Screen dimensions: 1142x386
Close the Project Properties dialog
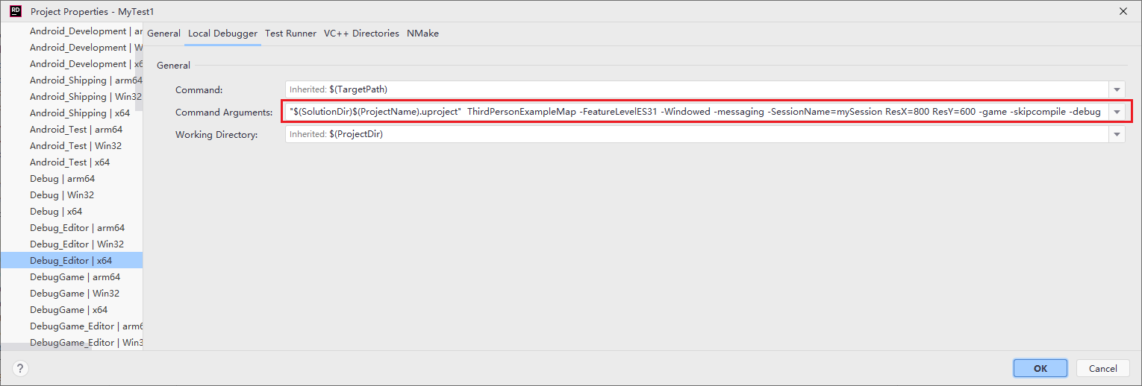(1123, 11)
